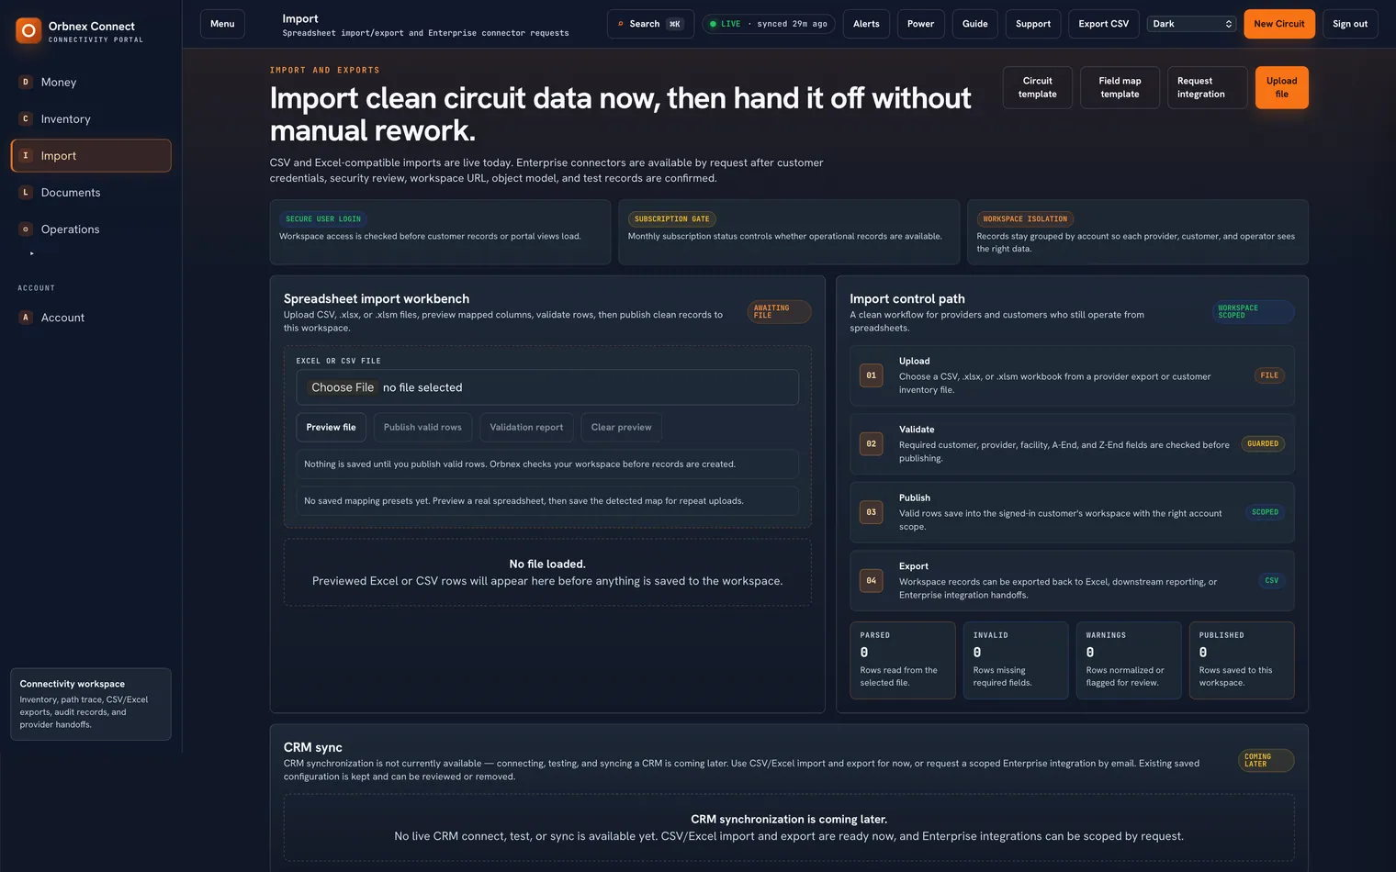Click Choose File in the workbench
The image size is (1396, 872).
coord(343,387)
